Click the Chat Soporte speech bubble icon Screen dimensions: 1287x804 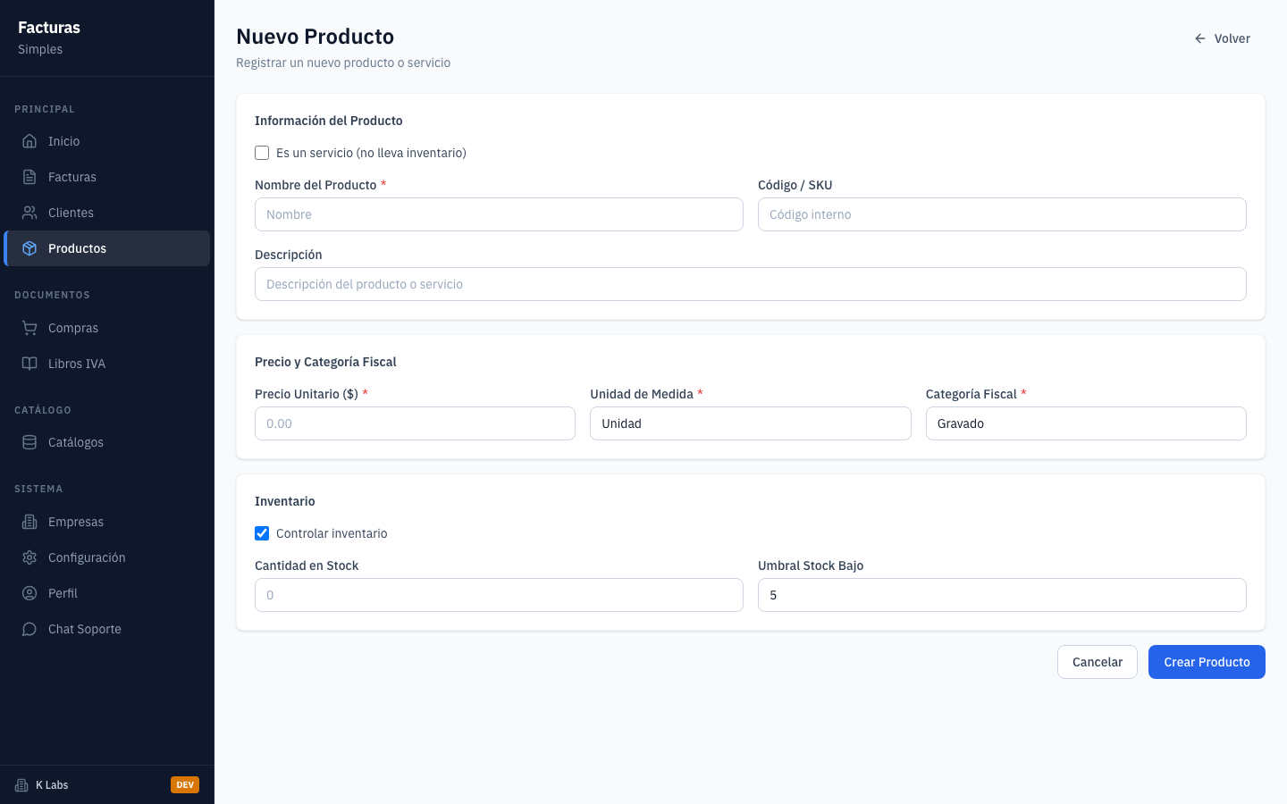click(29, 629)
